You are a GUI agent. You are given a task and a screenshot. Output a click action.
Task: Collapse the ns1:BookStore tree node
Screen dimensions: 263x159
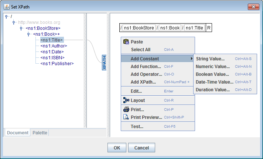(x=22, y=28)
